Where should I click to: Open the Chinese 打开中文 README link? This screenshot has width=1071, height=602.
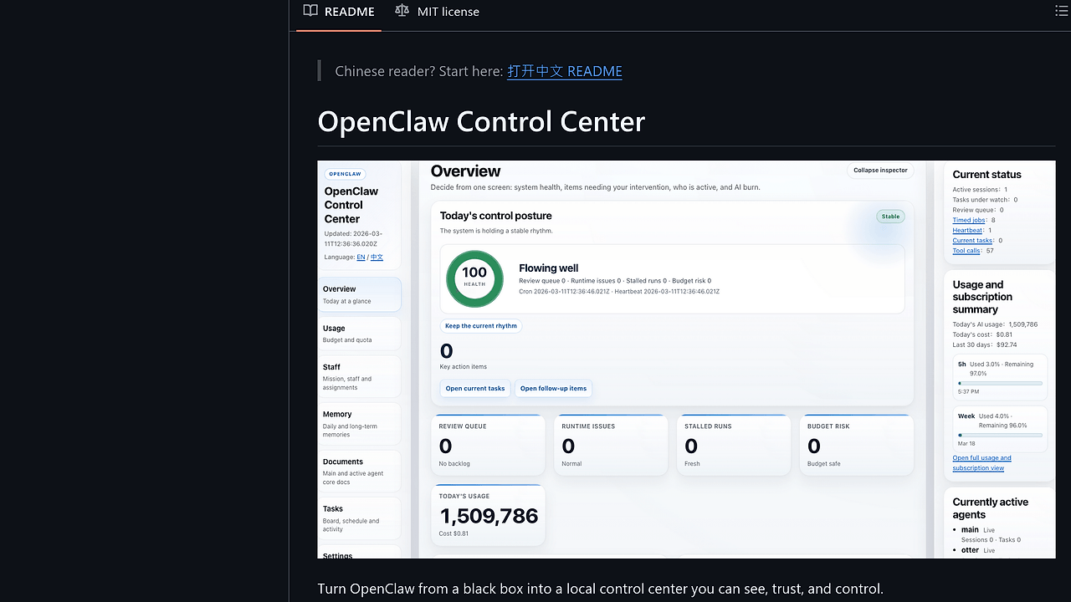(x=565, y=71)
